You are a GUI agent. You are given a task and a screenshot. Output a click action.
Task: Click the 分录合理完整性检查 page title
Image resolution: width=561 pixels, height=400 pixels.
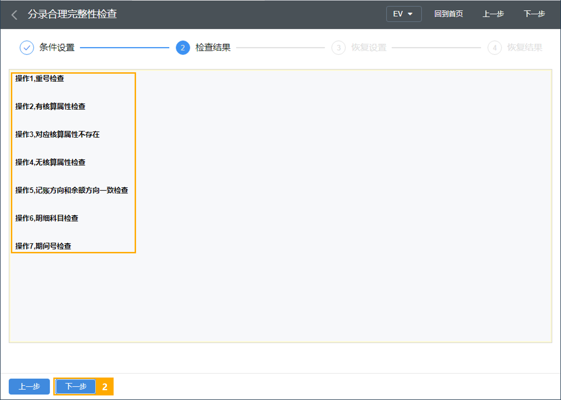click(x=72, y=14)
